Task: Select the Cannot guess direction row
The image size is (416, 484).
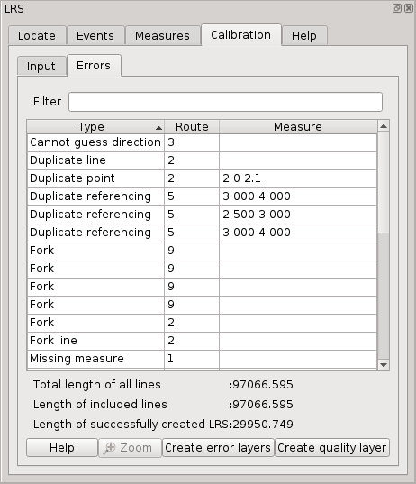Action: pyautogui.click(x=202, y=142)
